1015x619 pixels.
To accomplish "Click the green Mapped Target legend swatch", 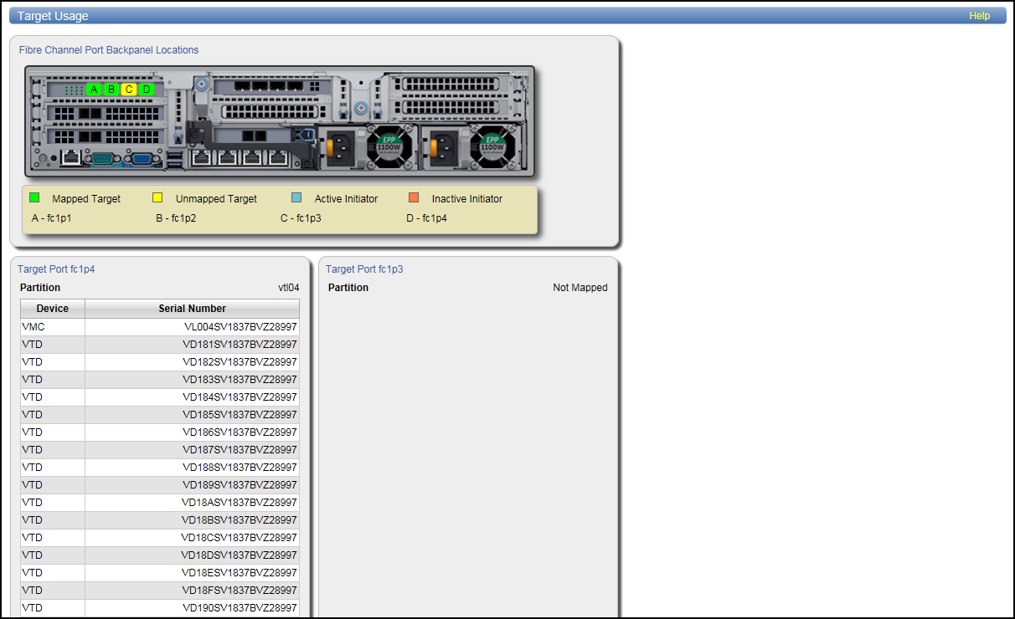I will (x=34, y=198).
